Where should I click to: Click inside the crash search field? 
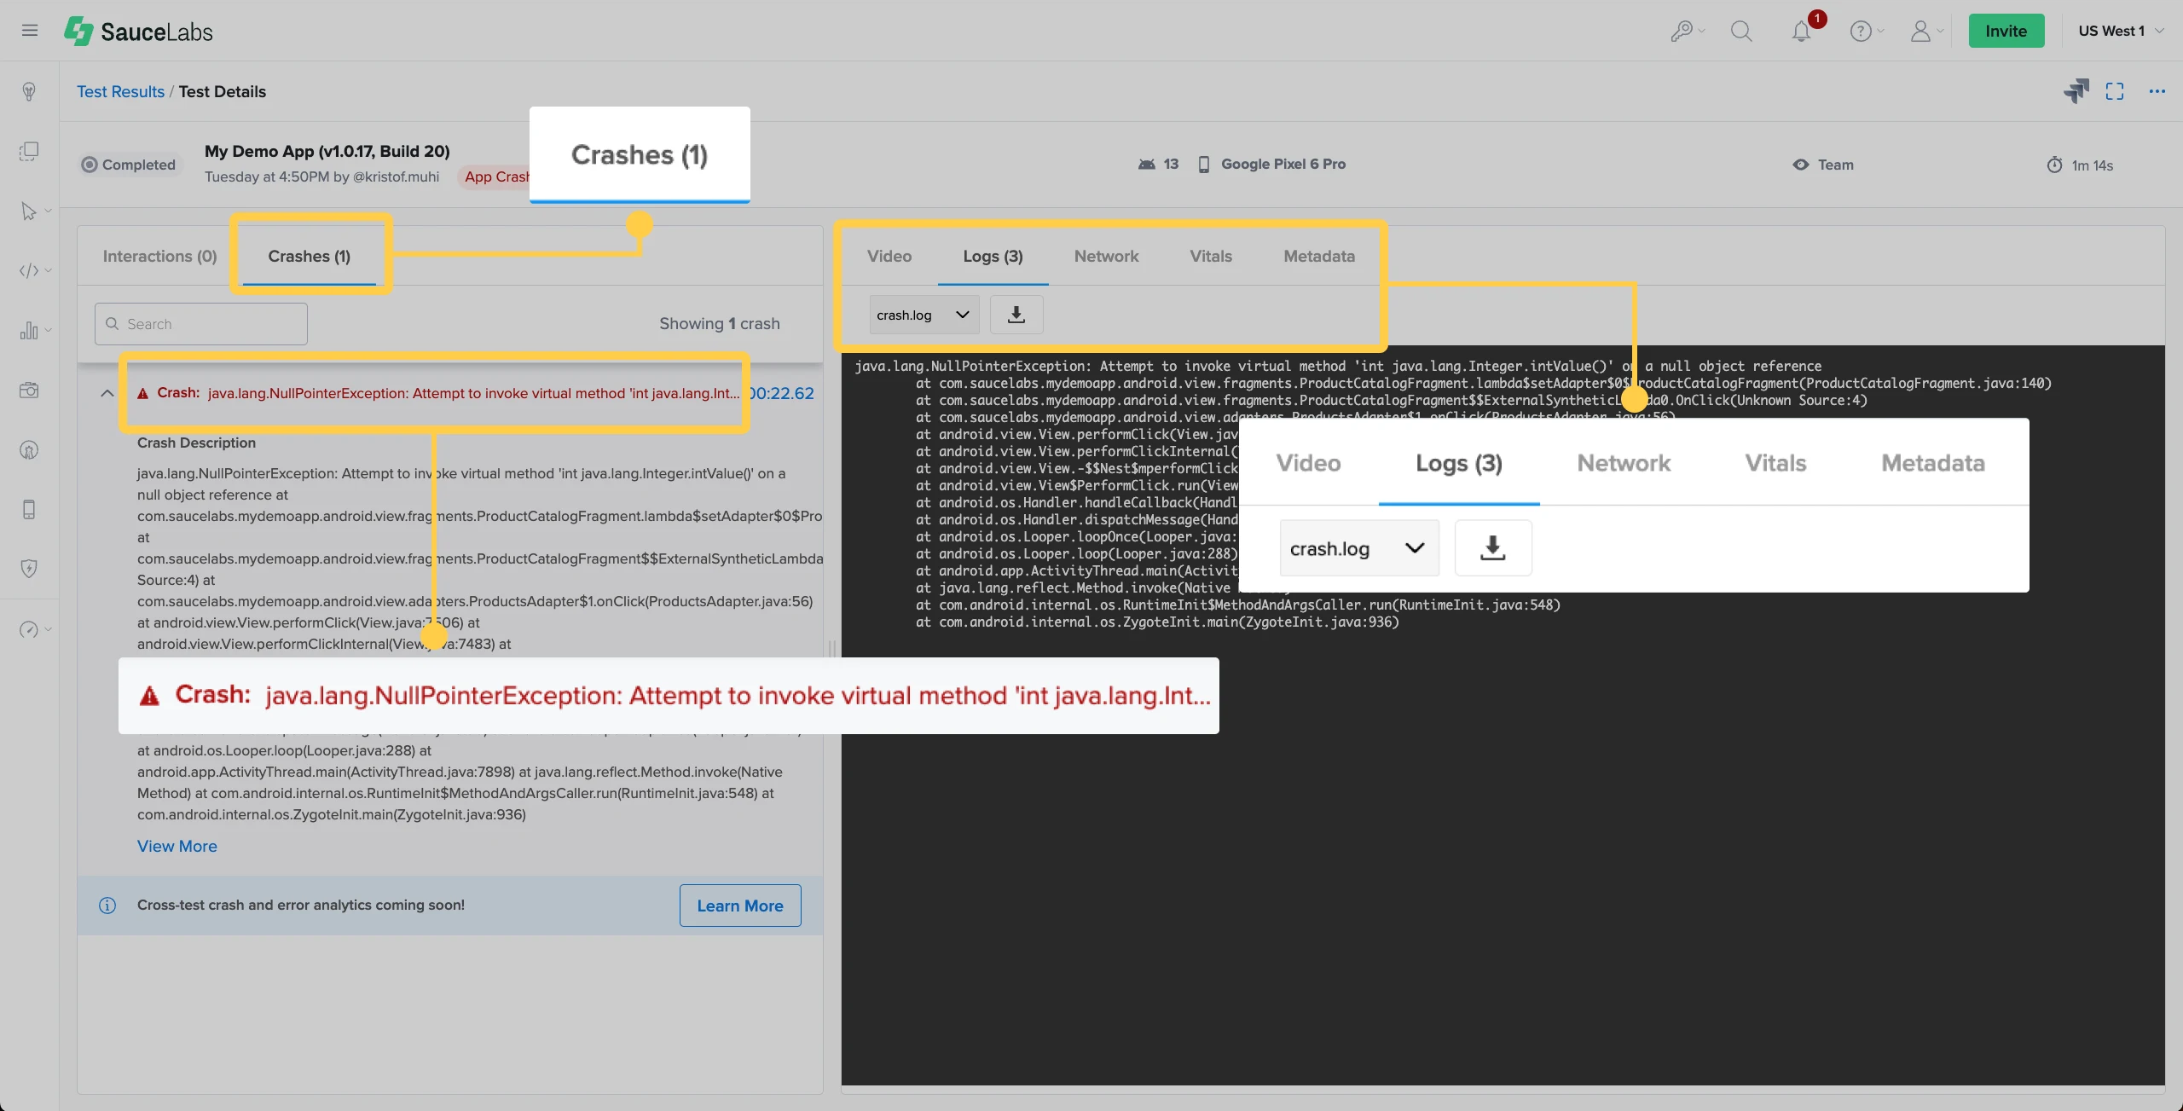(x=200, y=323)
